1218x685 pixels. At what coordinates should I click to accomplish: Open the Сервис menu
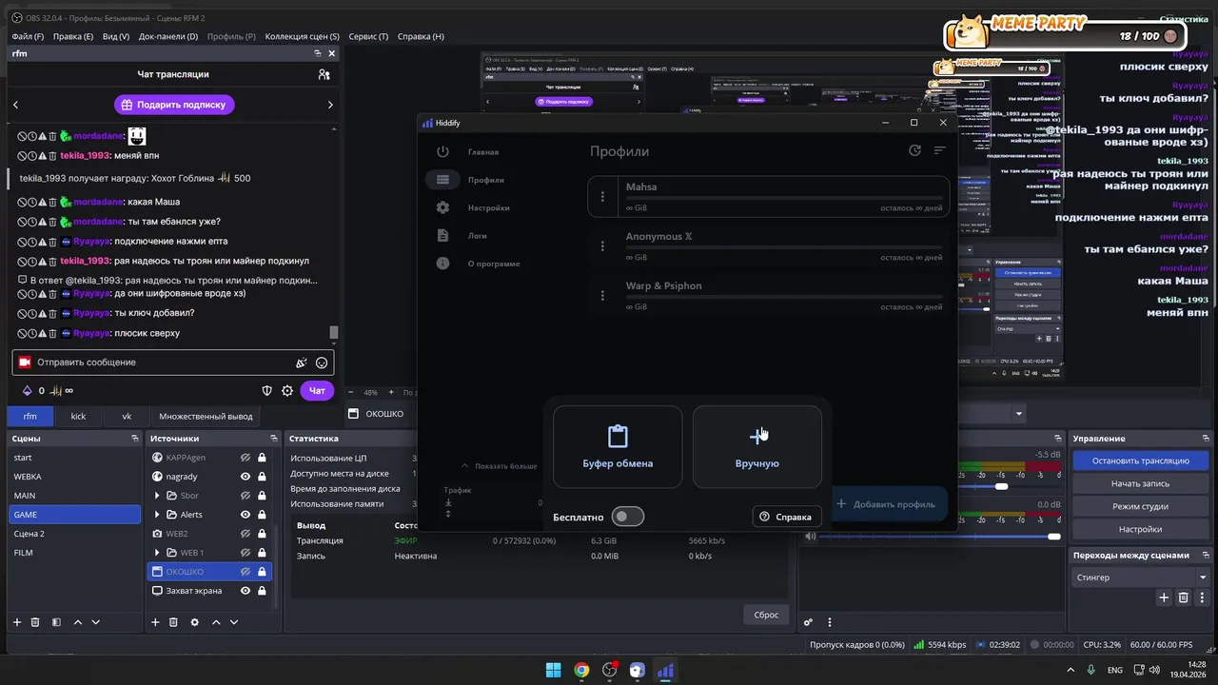click(368, 36)
